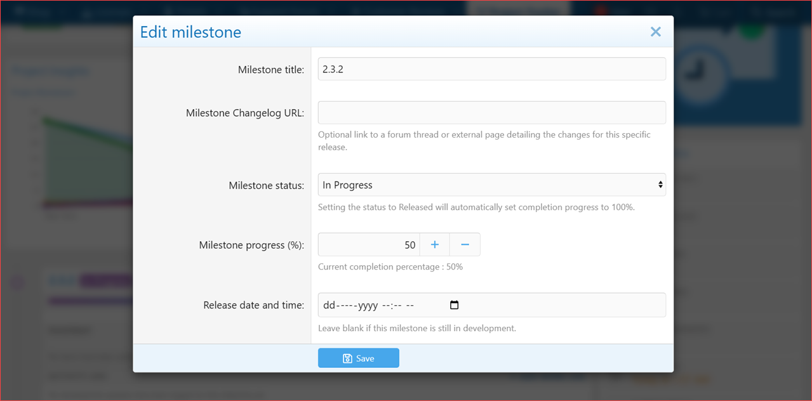812x401 pixels.
Task: Click the Release date and time field
Action: pyautogui.click(x=491, y=305)
